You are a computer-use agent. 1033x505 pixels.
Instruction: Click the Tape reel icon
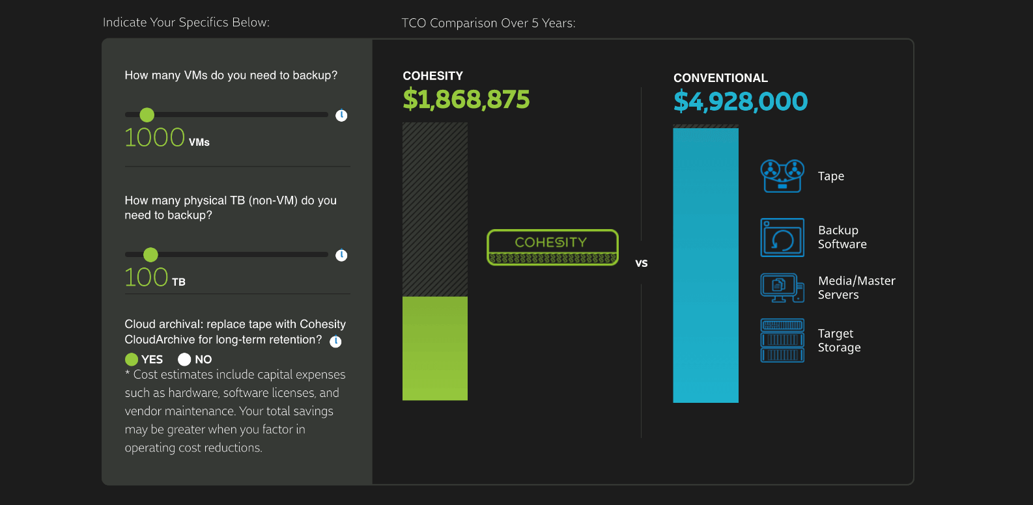point(782,176)
